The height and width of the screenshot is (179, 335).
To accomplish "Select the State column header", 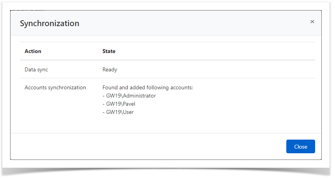I will (x=109, y=51).
